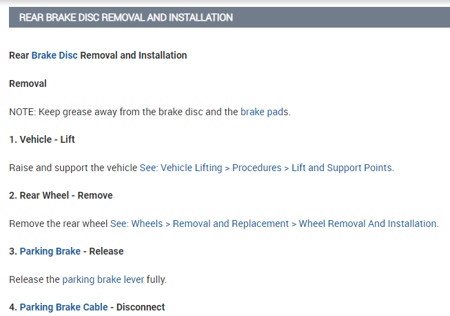Click "- Release" in the step 3 heading
450x316 pixels.
pos(104,251)
